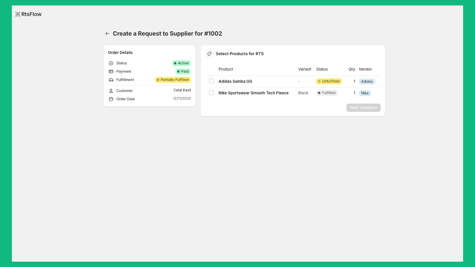475x267 pixels.
Task: Click the Active status badge
Action: 181,63
